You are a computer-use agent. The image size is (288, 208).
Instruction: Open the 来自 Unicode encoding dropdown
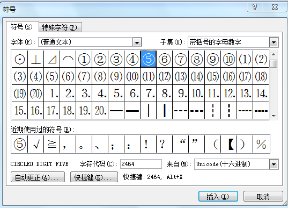click(x=274, y=164)
